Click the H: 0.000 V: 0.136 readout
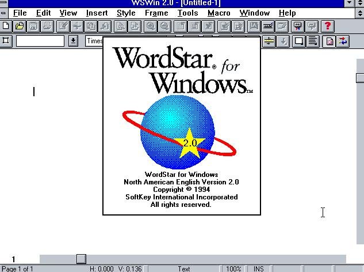364x272 pixels. [x=116, y=269]
